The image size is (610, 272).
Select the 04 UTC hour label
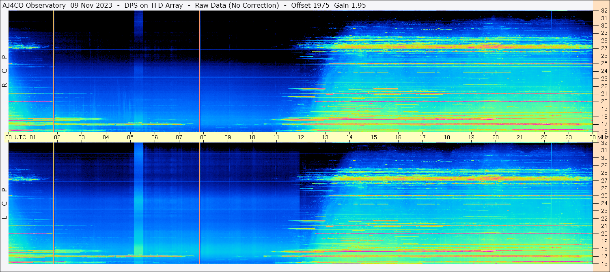point(106,137)
